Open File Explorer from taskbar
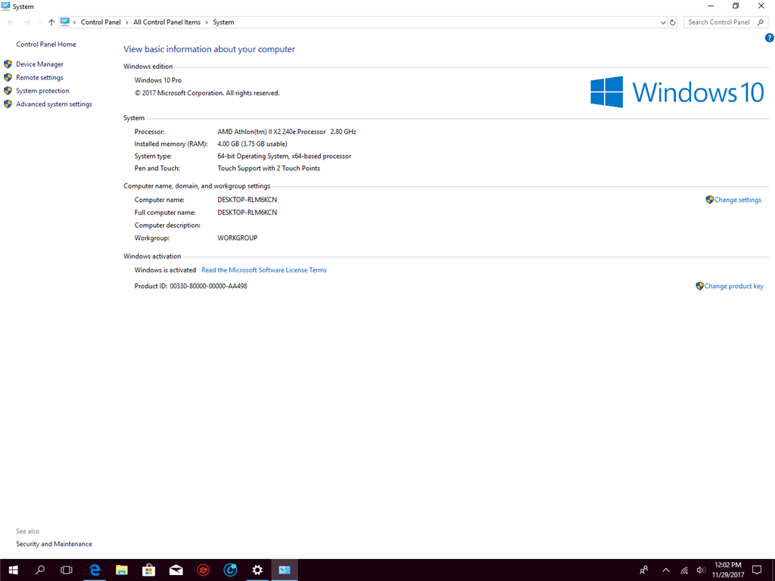The height and width of the screenshot is (581, 775). point(122,570)
